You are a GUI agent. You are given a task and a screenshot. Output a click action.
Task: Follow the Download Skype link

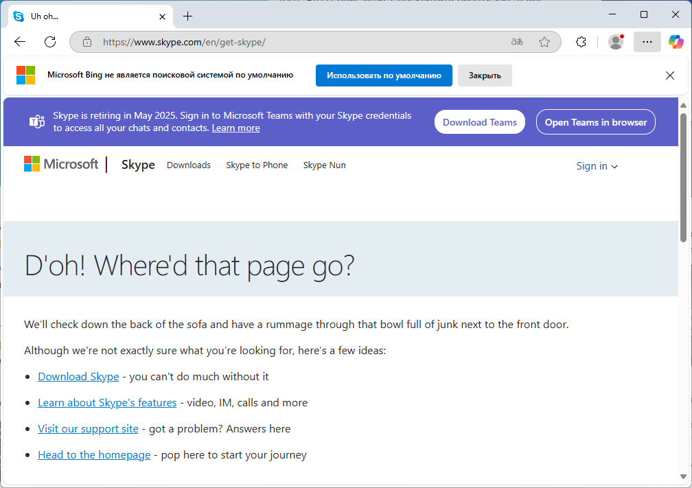pos(78,376)
